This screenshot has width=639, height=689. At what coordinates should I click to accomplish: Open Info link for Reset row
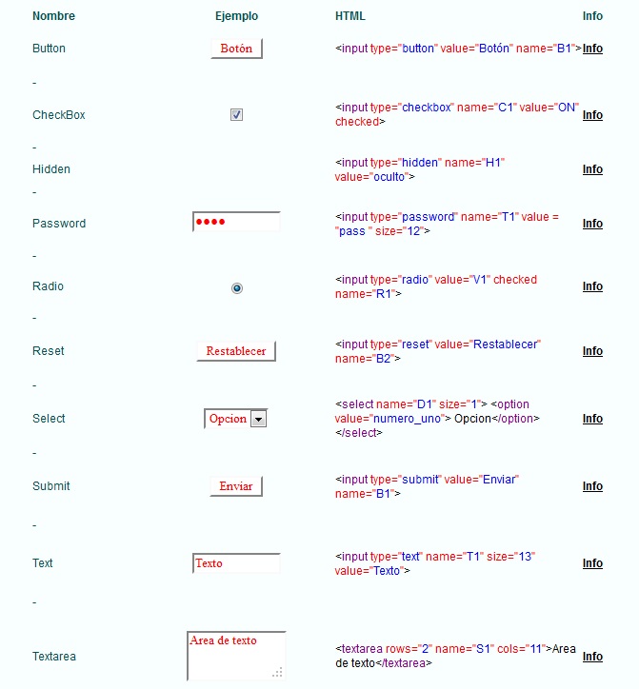(592, 351)
